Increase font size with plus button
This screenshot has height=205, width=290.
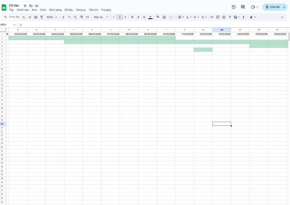(126, 17)
